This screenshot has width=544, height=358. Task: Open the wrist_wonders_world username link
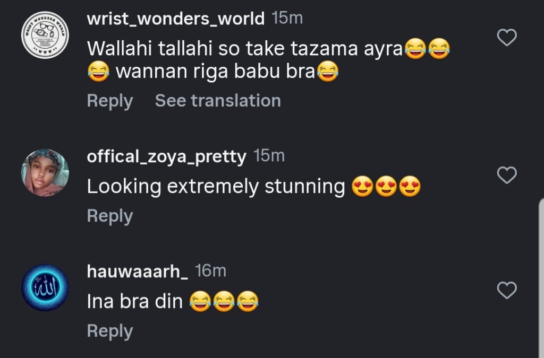[x=175, y=19]
